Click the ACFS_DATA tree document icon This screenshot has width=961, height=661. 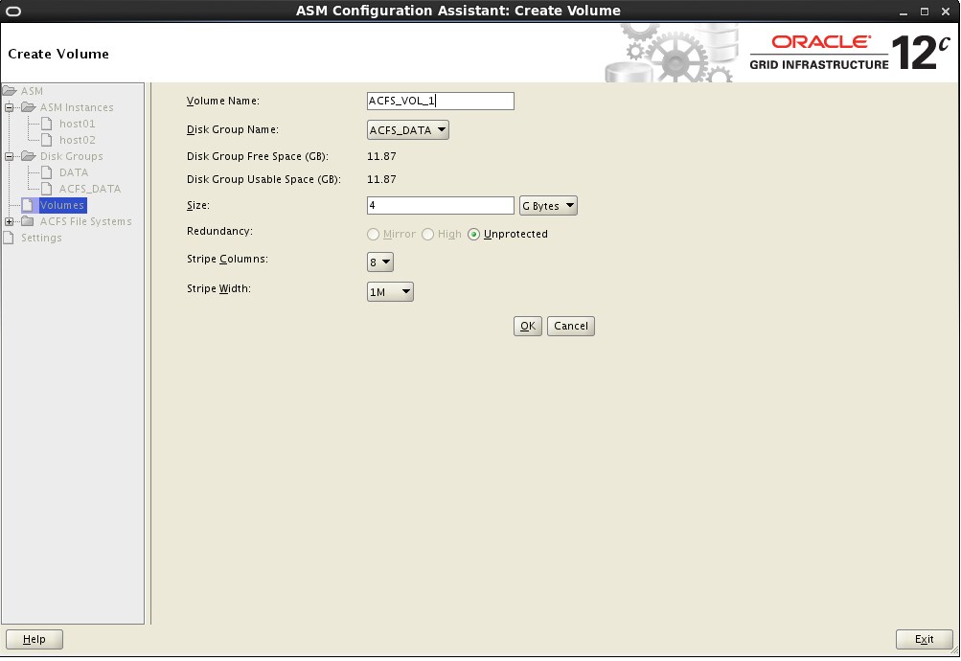(47, 189)
